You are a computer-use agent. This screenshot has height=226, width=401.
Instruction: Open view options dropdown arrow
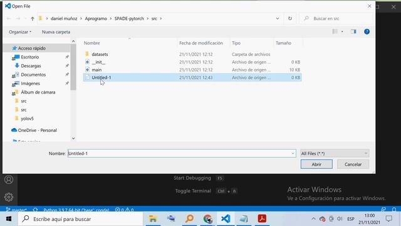pyautogui.click(x=342, y=31)
